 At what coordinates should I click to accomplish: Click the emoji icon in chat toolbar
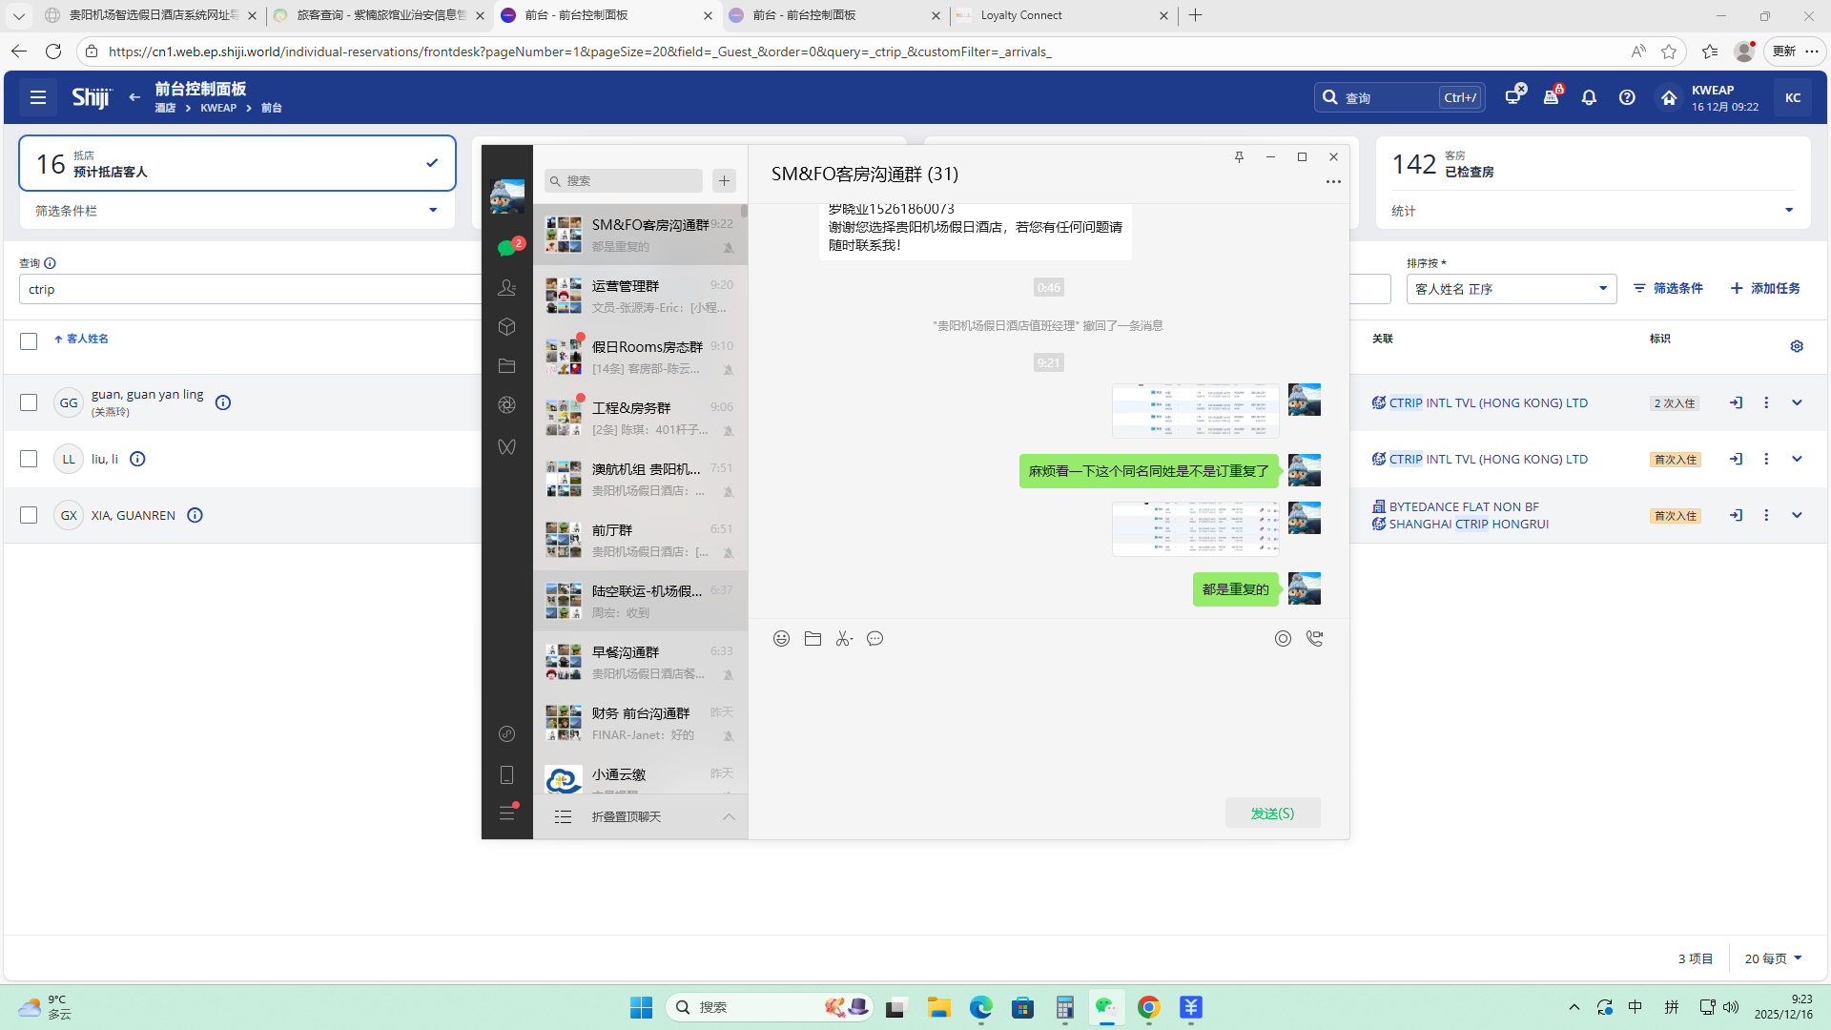[781, 639]
